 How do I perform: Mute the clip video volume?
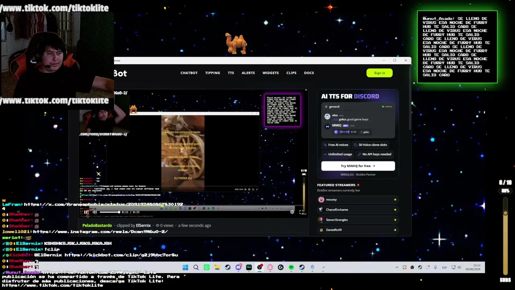point(95,212)
